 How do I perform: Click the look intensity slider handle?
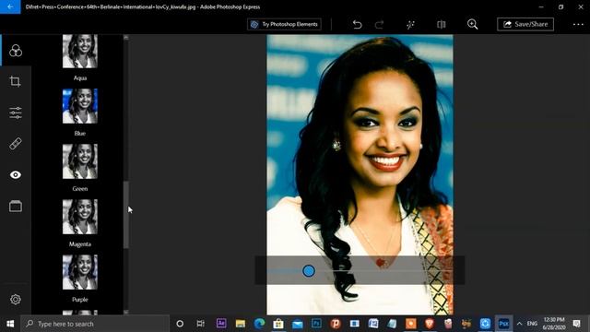(309, 270)
